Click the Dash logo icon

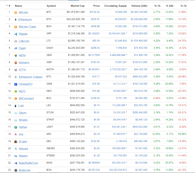(16, 48)
